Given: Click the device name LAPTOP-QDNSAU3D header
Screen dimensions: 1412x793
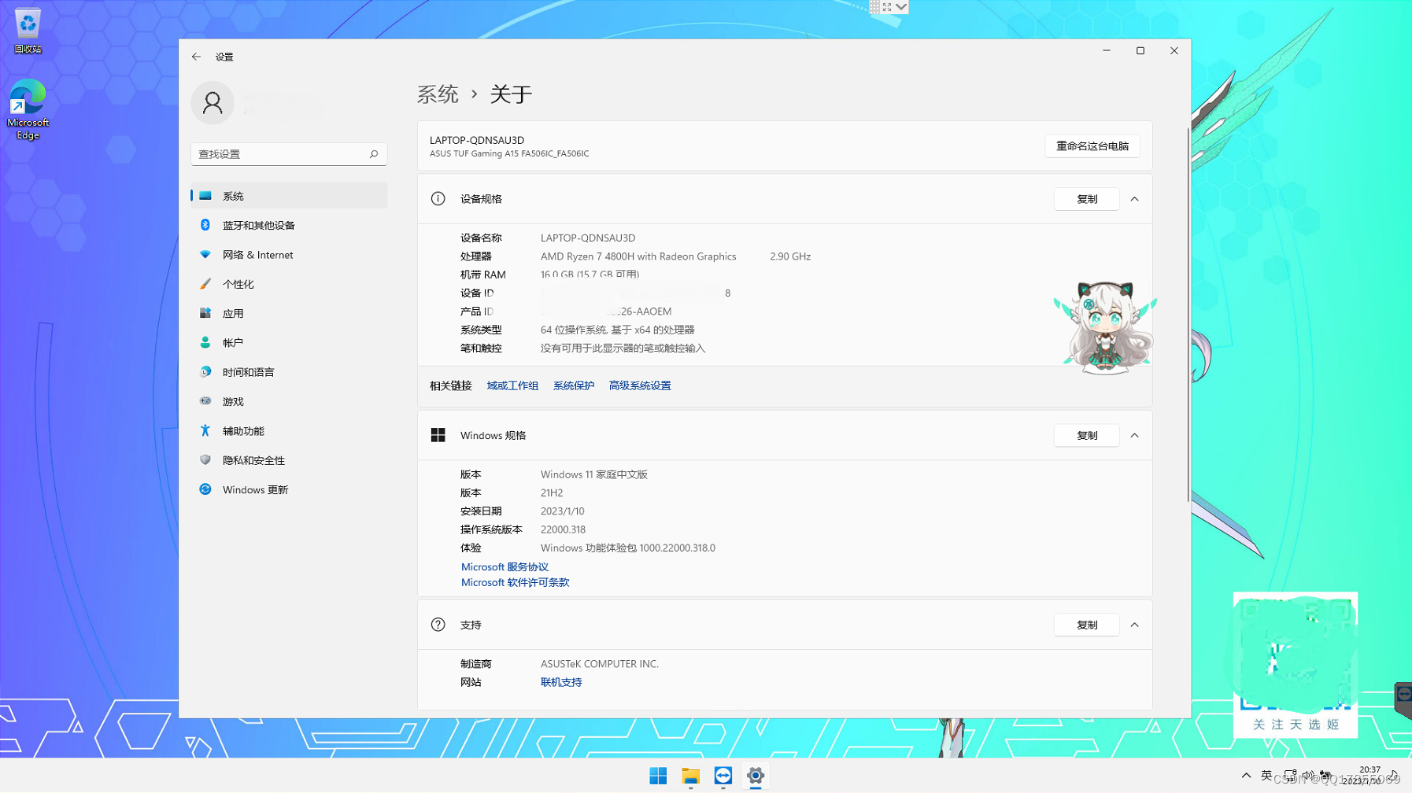Looking at the screenshot, I should [477, 140].
